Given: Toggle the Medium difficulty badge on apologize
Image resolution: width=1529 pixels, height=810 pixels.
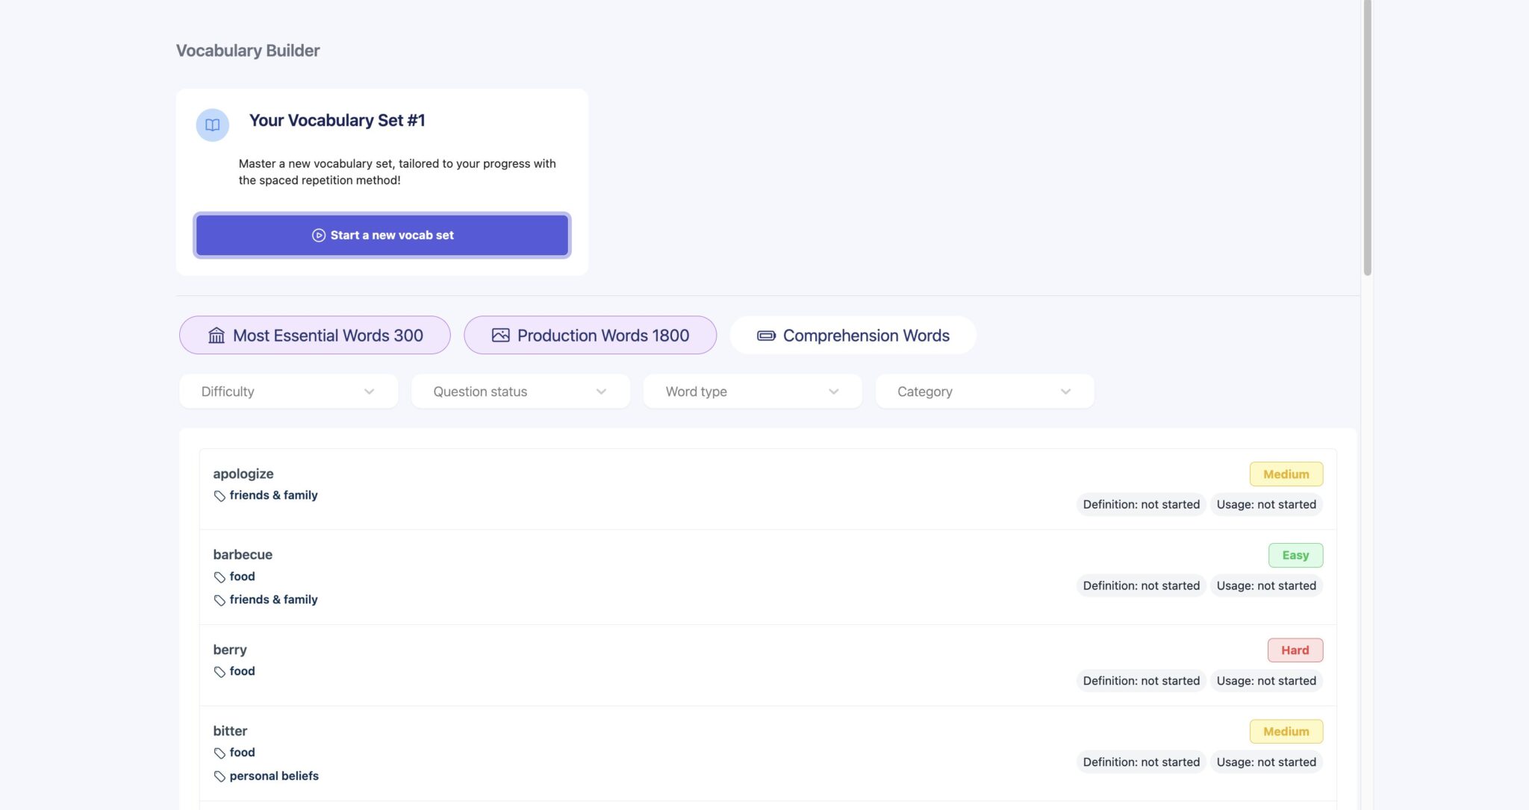Looking at the screenshot, I should 1286,474.
